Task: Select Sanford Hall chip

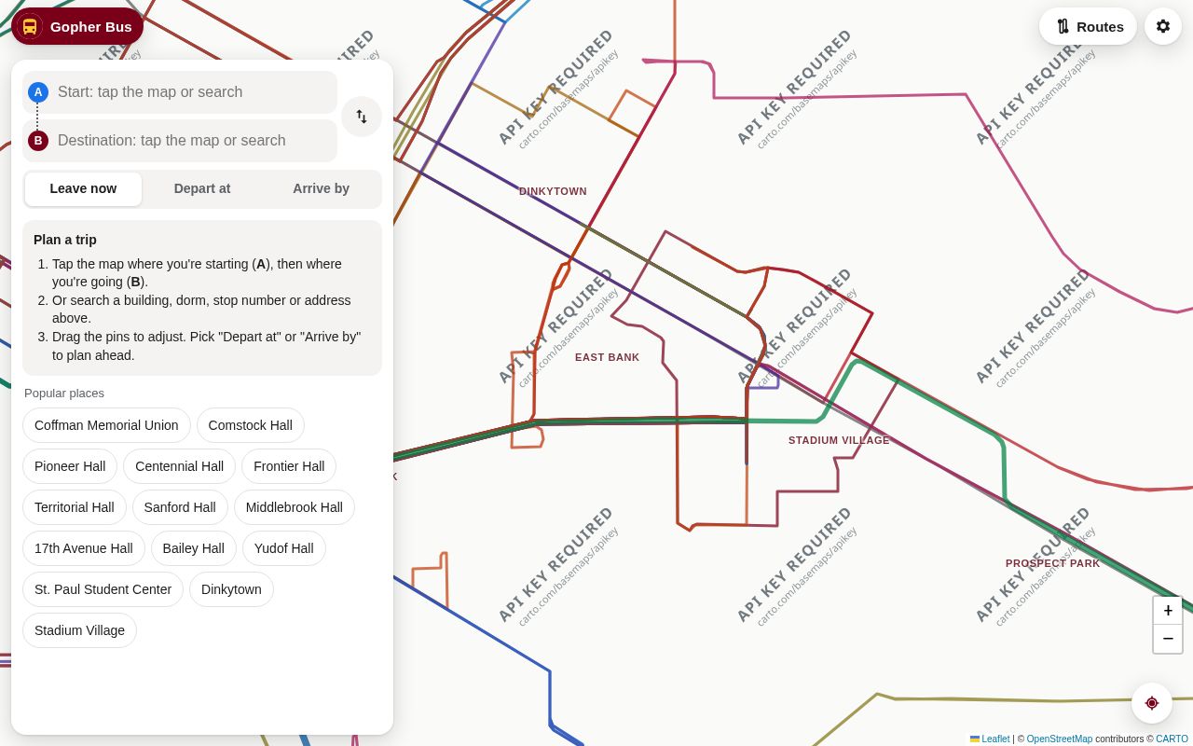Action: [x=180, y=507]
